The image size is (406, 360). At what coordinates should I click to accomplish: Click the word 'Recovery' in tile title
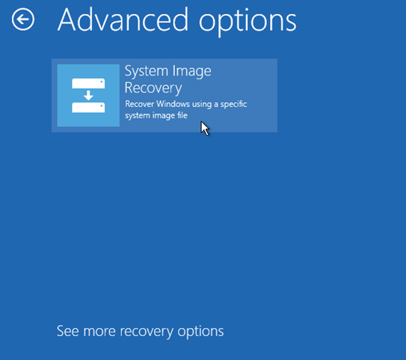[x=153, y=88]
